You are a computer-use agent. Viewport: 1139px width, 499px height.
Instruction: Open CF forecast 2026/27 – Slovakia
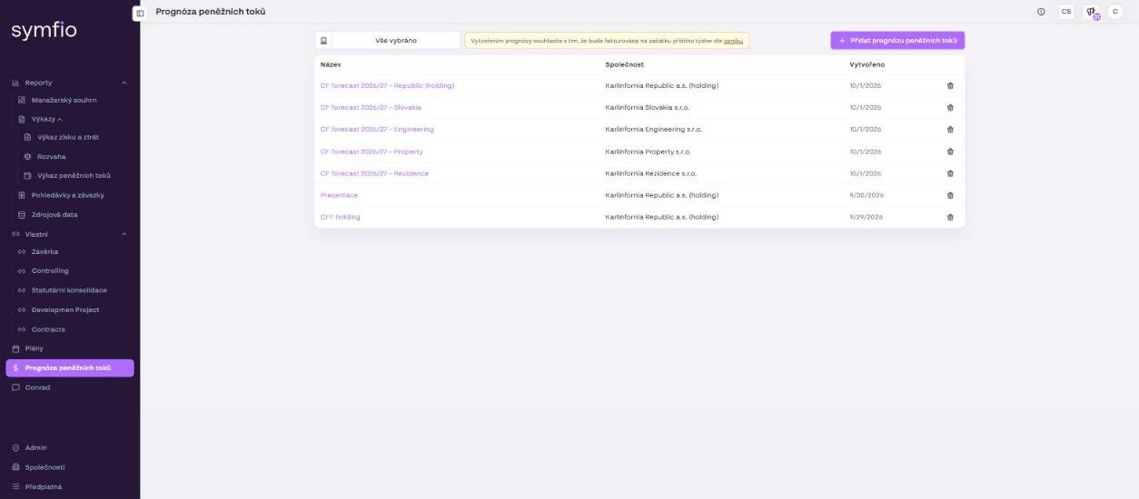371,107
